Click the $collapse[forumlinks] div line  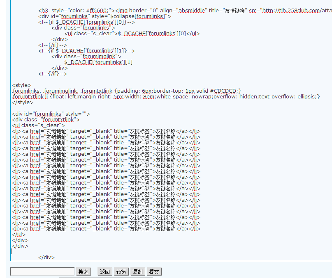click(x=104, y=16)
